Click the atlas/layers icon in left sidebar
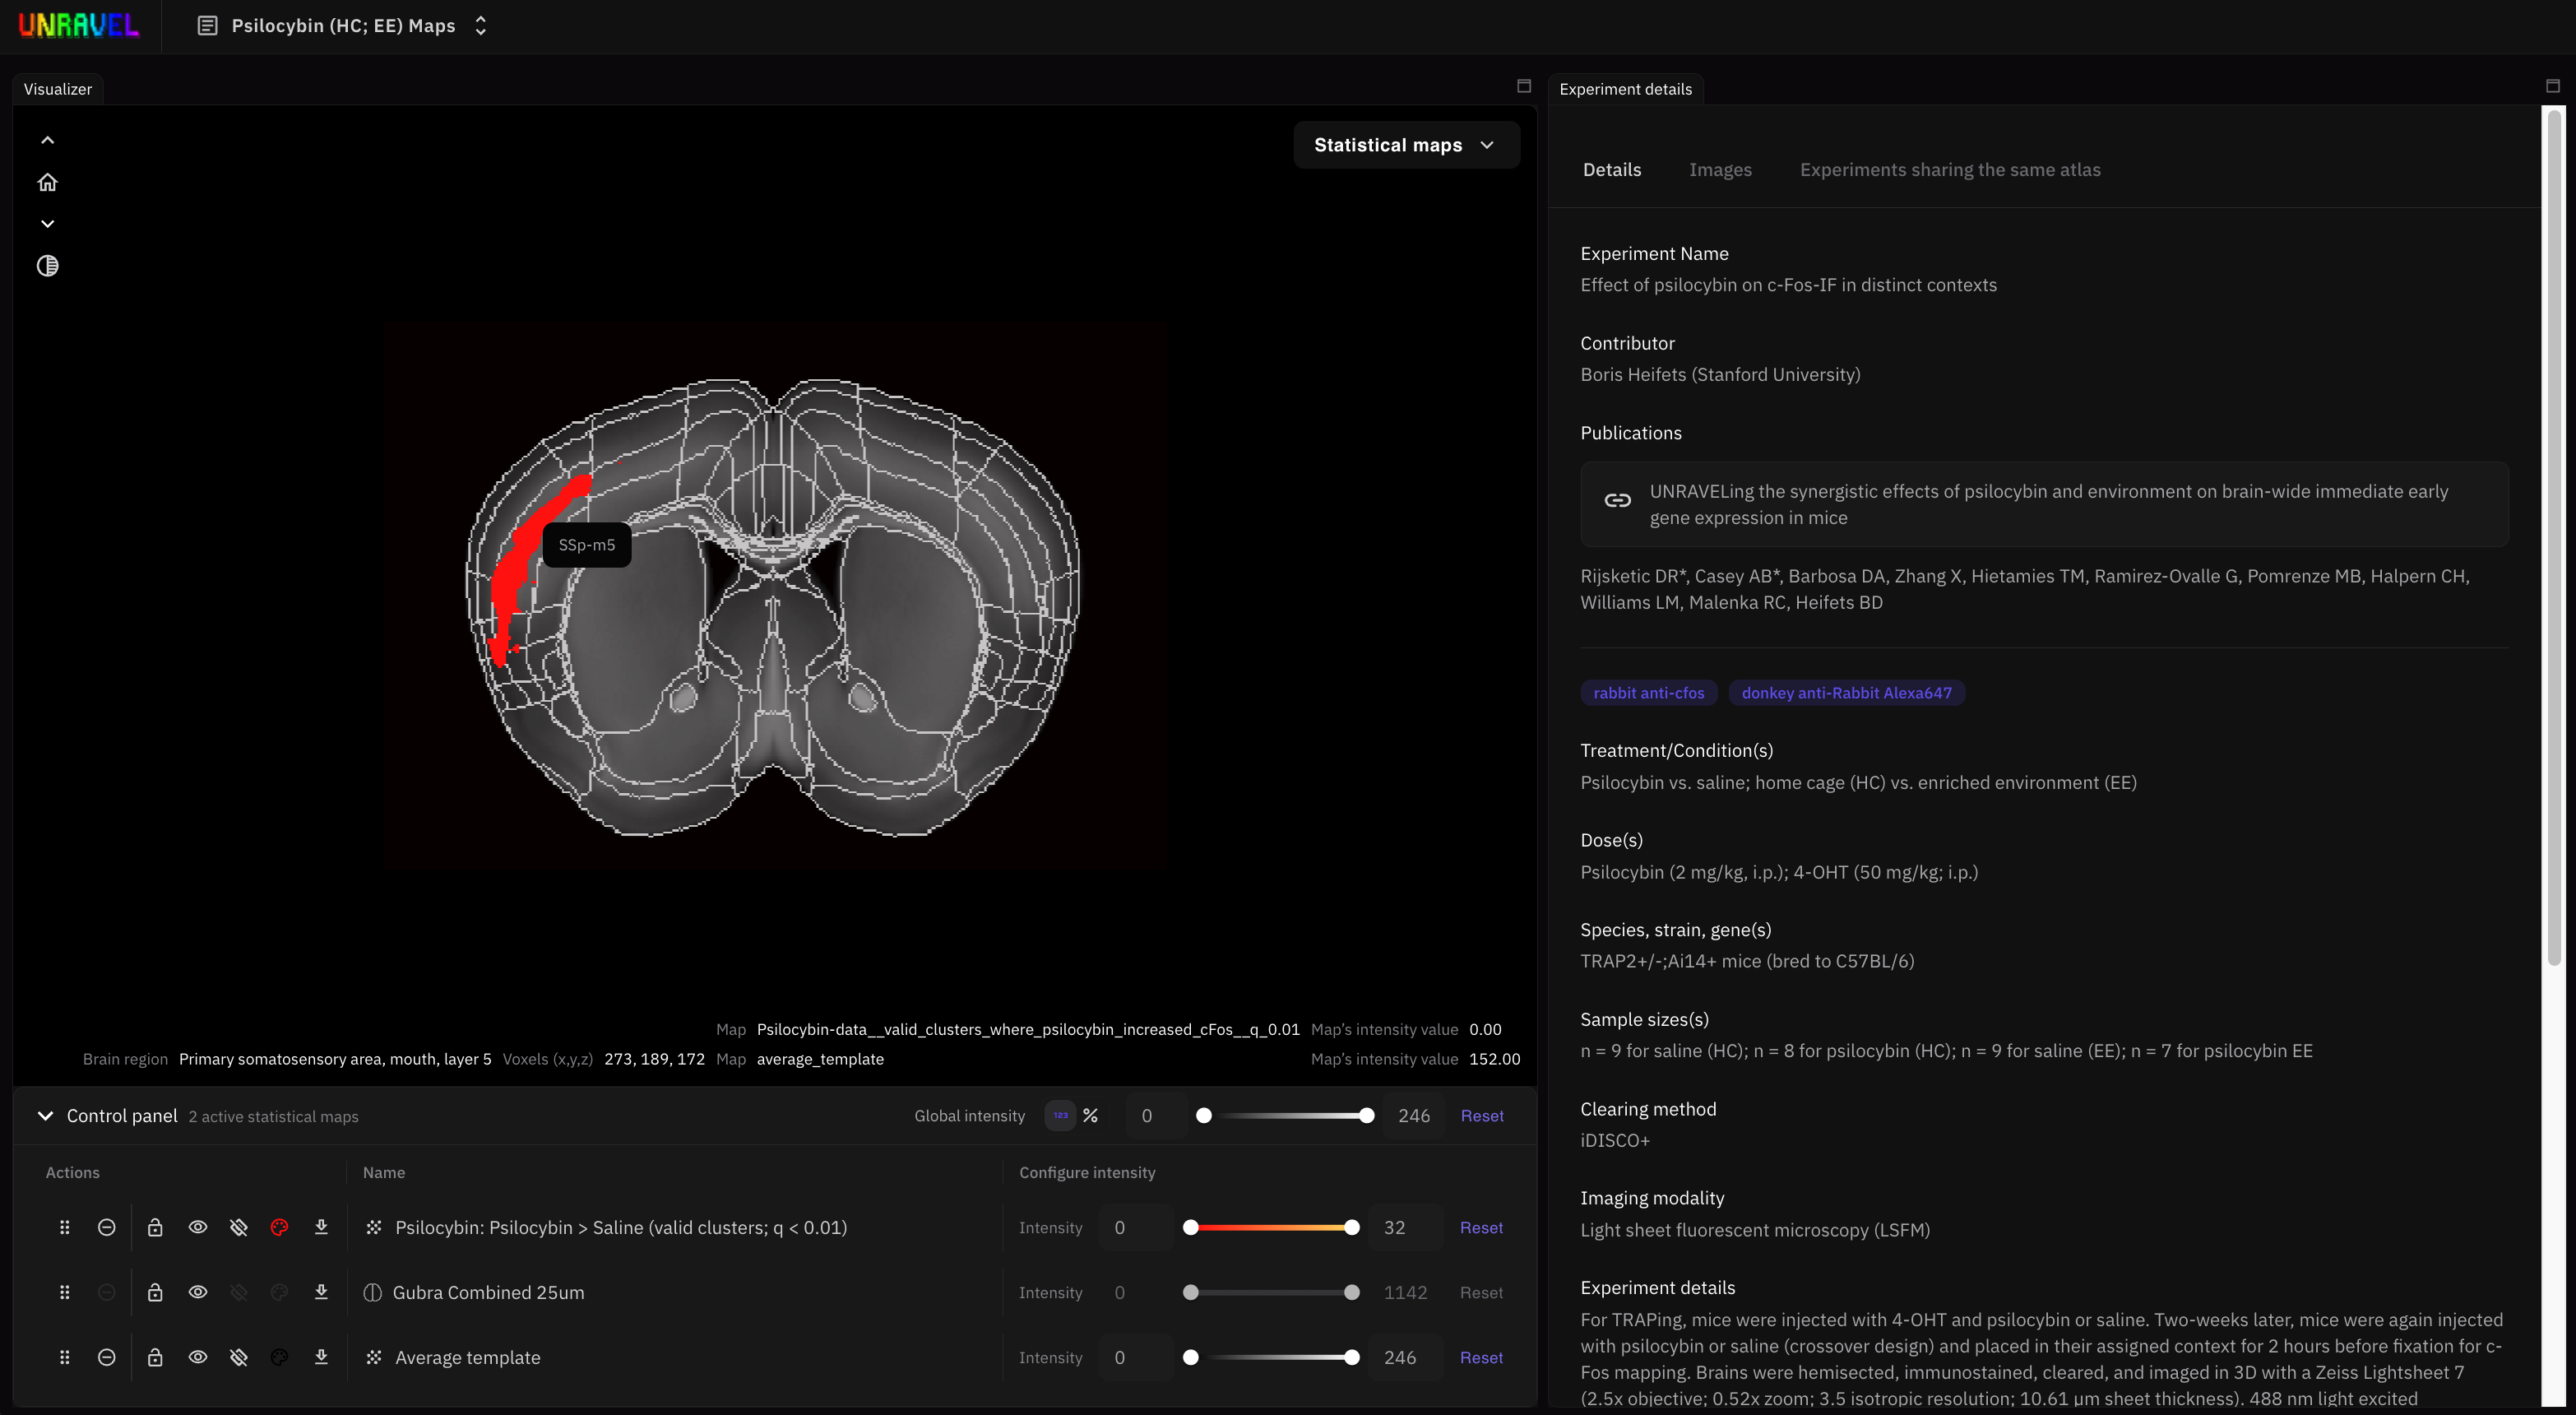Viewport: 2576px width, 1415px height. click(45, 267)
